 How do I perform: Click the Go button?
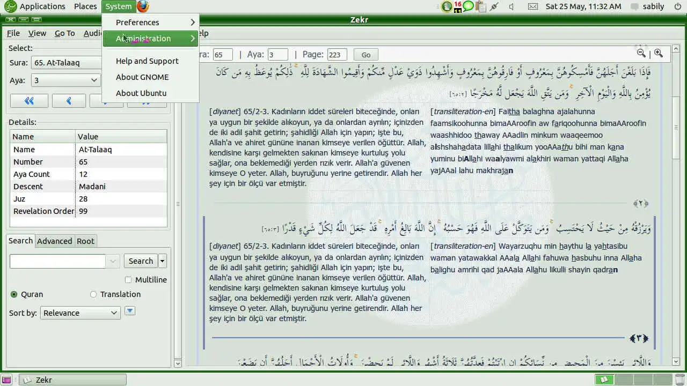coord(366,55)
